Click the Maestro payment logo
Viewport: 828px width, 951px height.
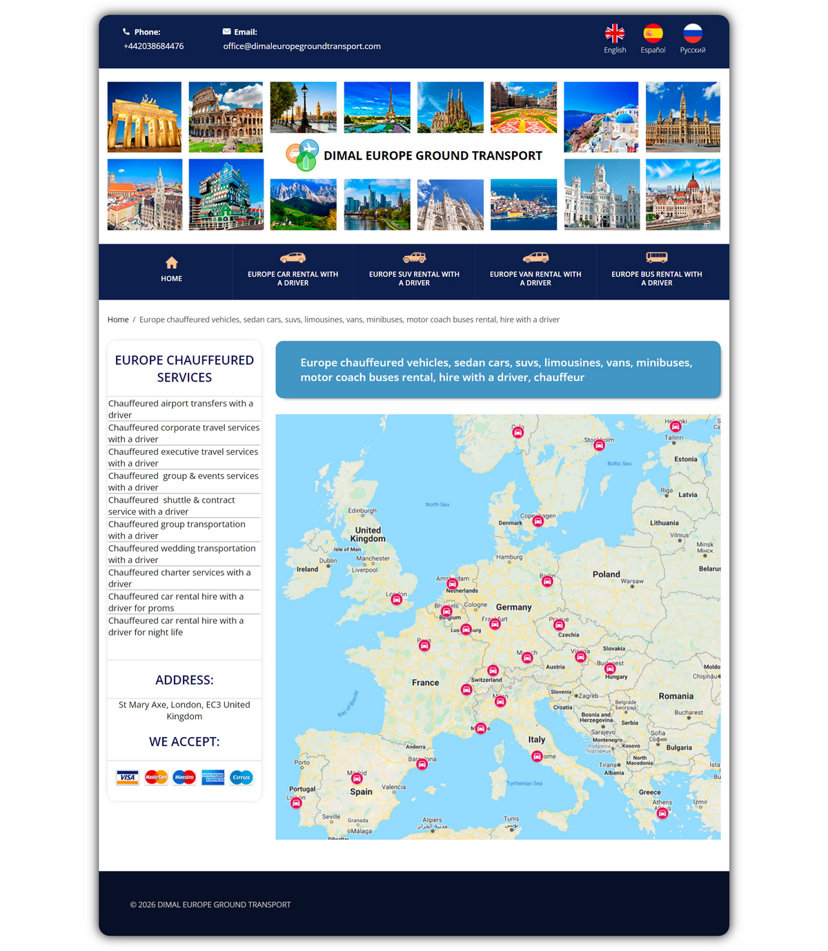184,778
